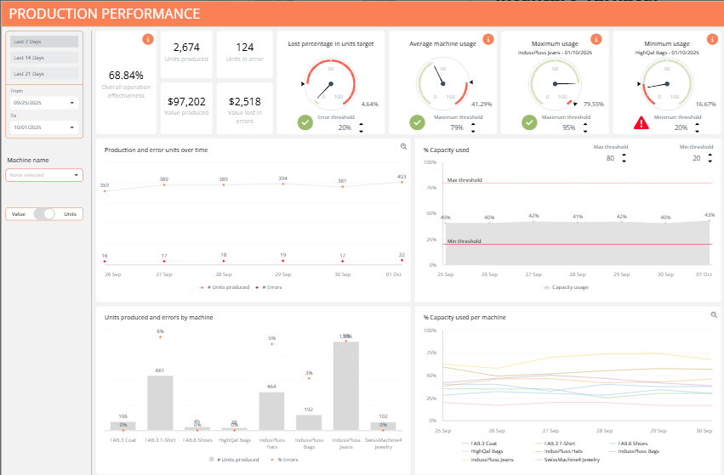Click zoom icon on % Capacity used per machine

point(714,315)
